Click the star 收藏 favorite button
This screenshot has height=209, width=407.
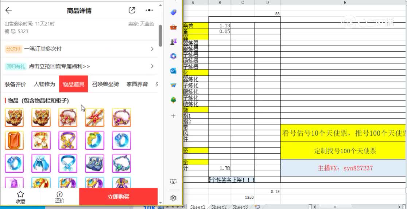(x=20, y=197)
